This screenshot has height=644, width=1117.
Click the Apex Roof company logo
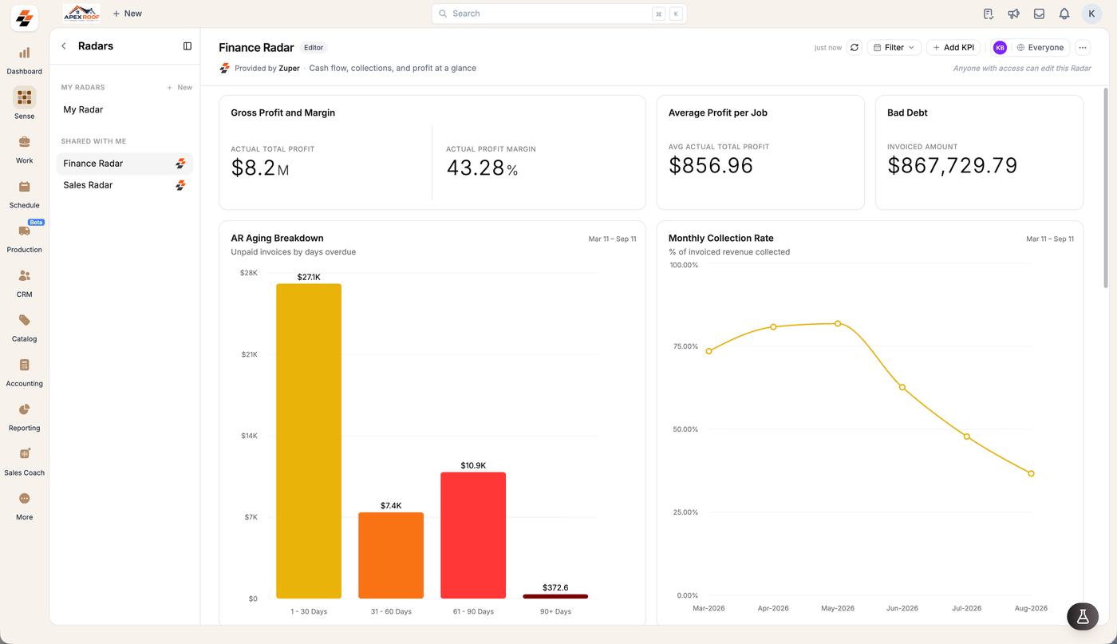[x=81, y=14]
